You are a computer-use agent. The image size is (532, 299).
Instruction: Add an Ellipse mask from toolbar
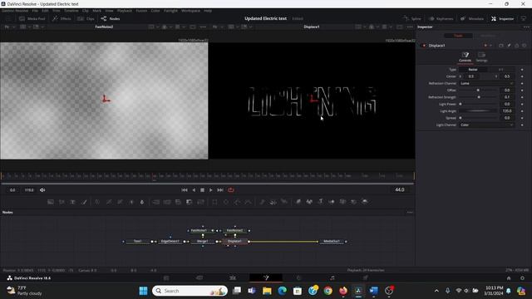(226, 202)
